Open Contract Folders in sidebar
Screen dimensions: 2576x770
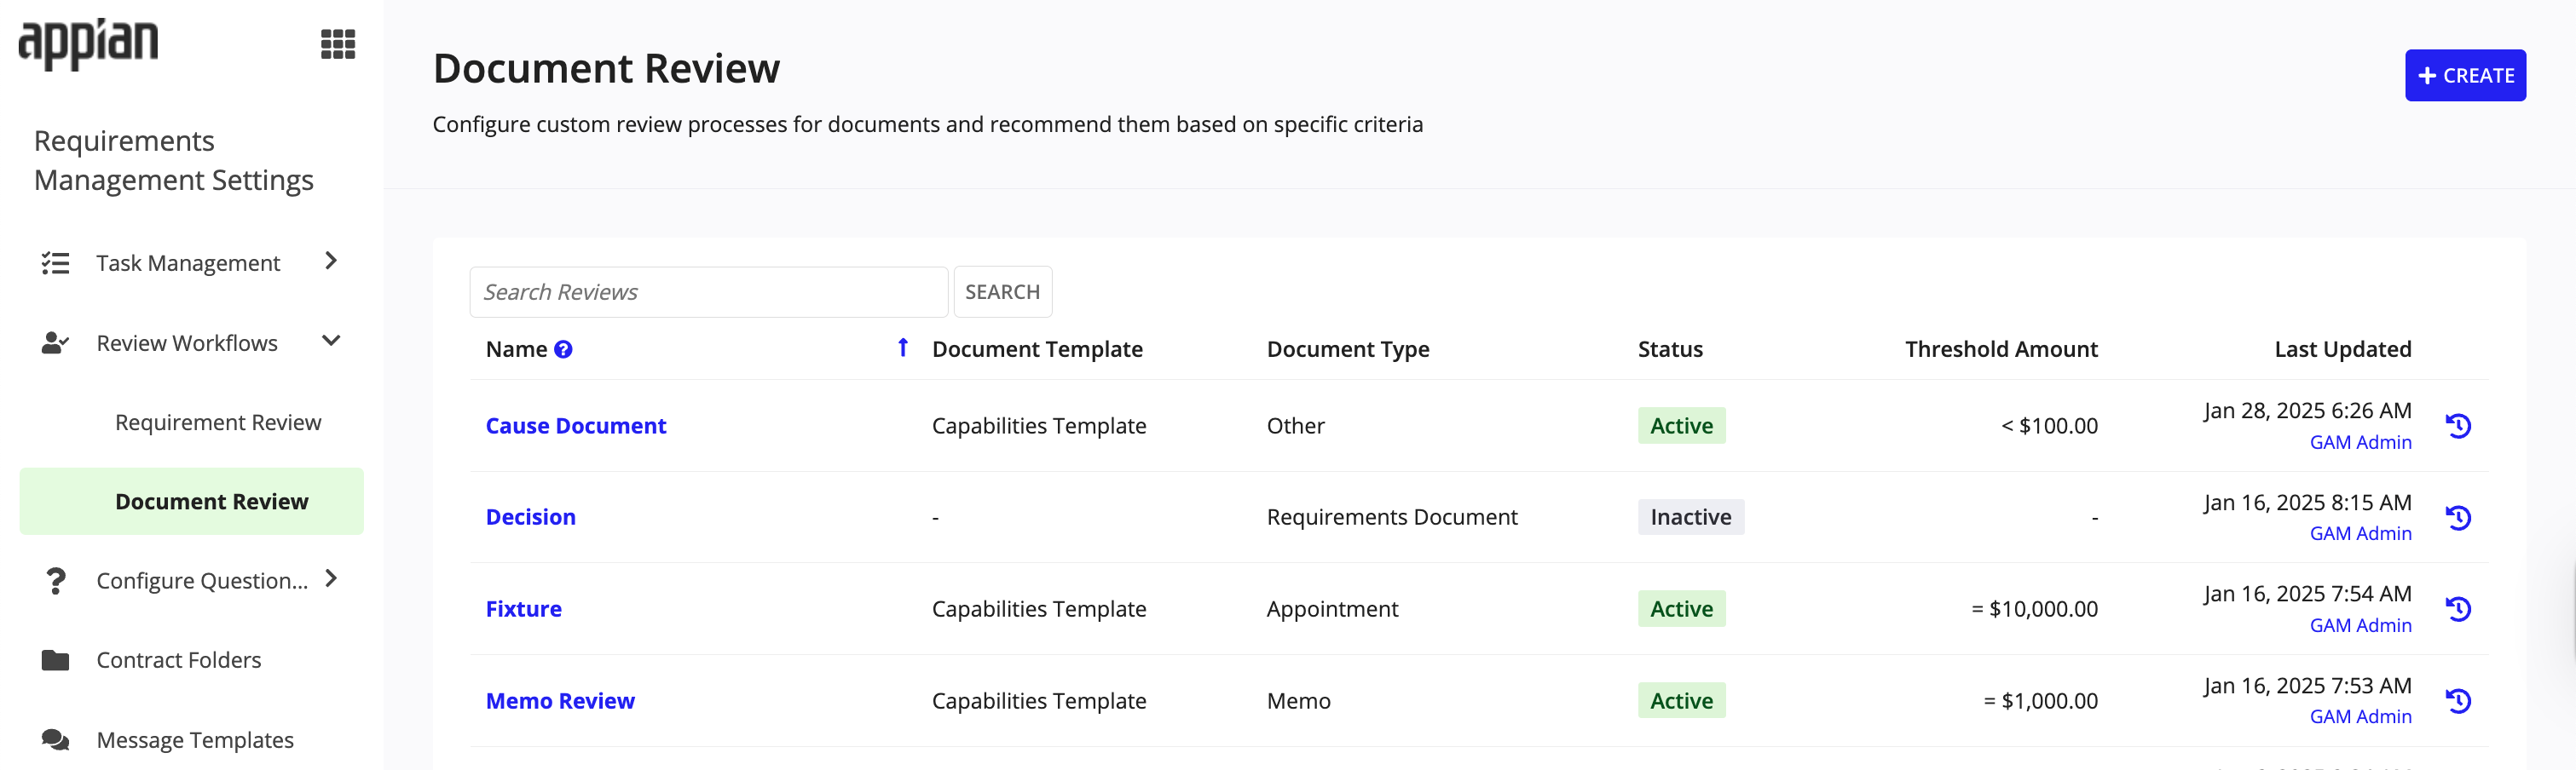click(178, 660)
